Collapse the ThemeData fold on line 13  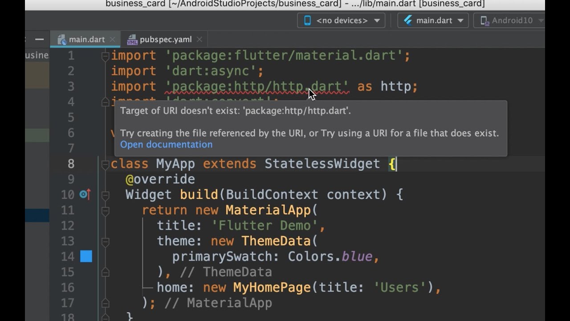click(x=106, y=241)
